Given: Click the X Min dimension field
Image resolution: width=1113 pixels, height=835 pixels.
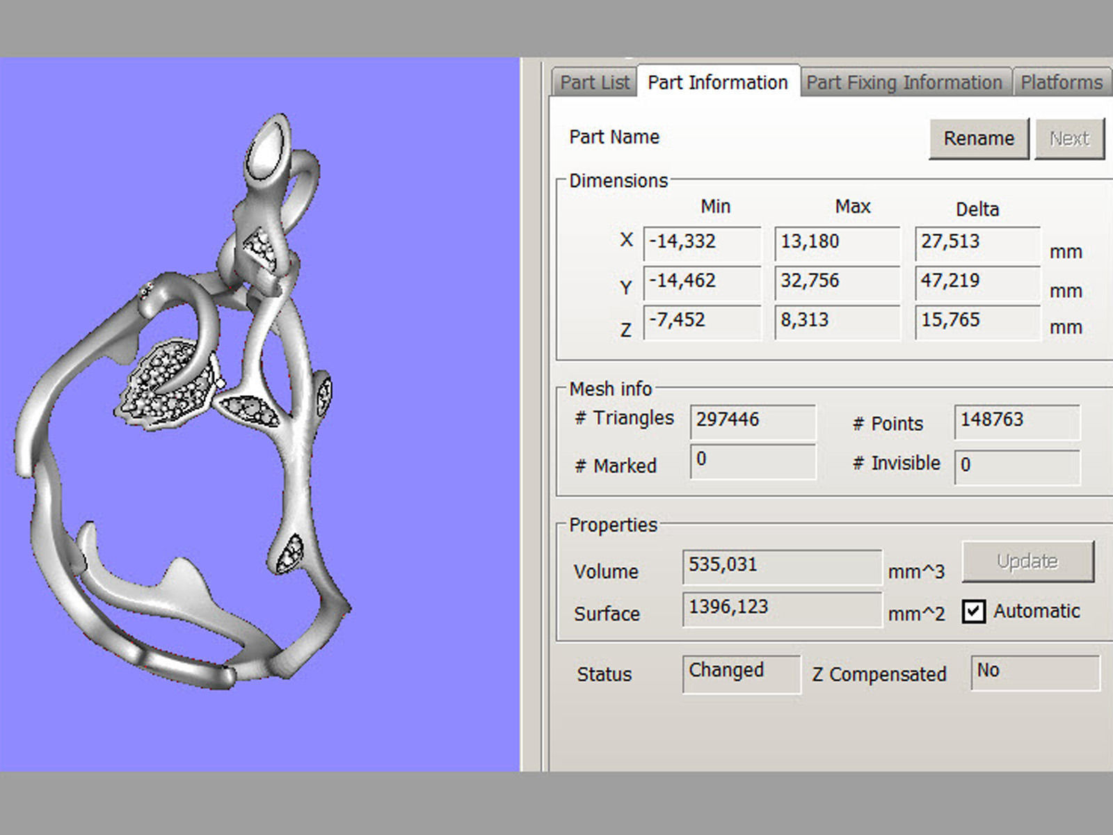Looking at the screenshot, I should 701,242.
